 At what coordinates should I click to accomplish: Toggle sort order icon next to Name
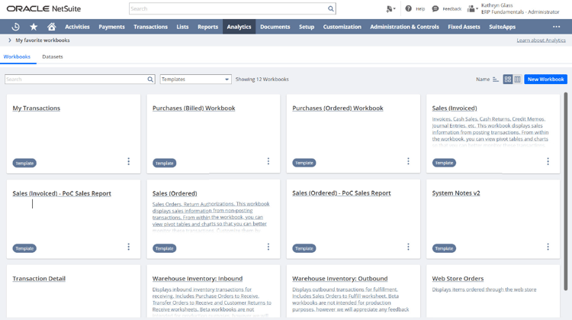(x=496, y=79)
